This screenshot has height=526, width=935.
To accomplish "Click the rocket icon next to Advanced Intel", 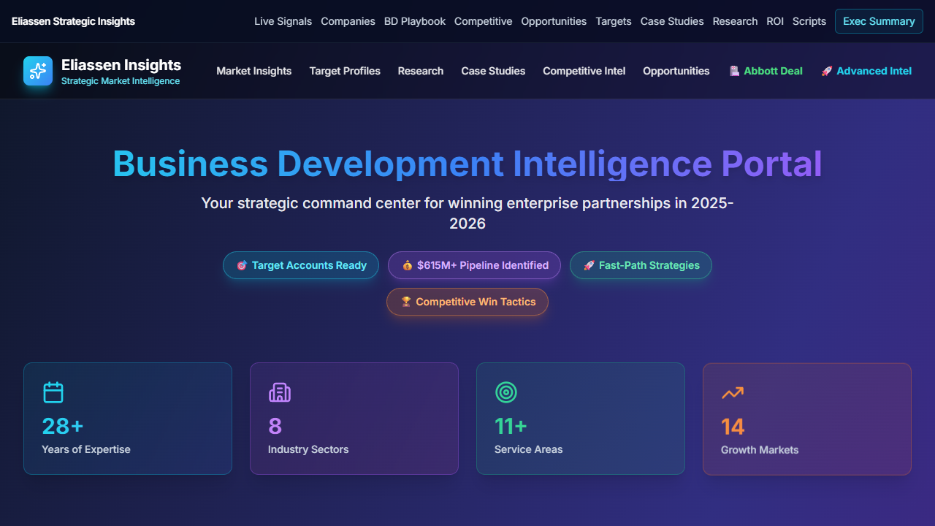I will [826, 71].
